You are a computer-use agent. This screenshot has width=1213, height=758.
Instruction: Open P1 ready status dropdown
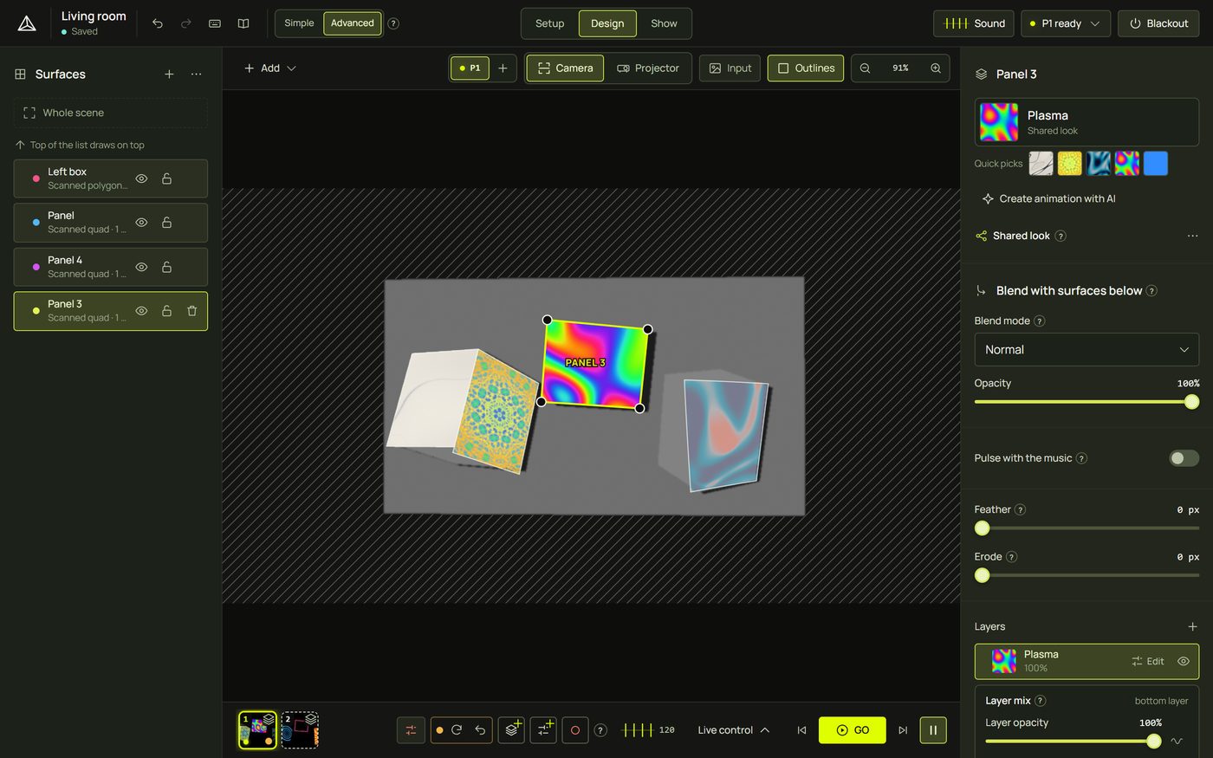coord(1066,23)
